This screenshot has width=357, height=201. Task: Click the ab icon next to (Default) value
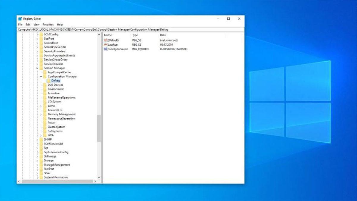coord(106,40)
